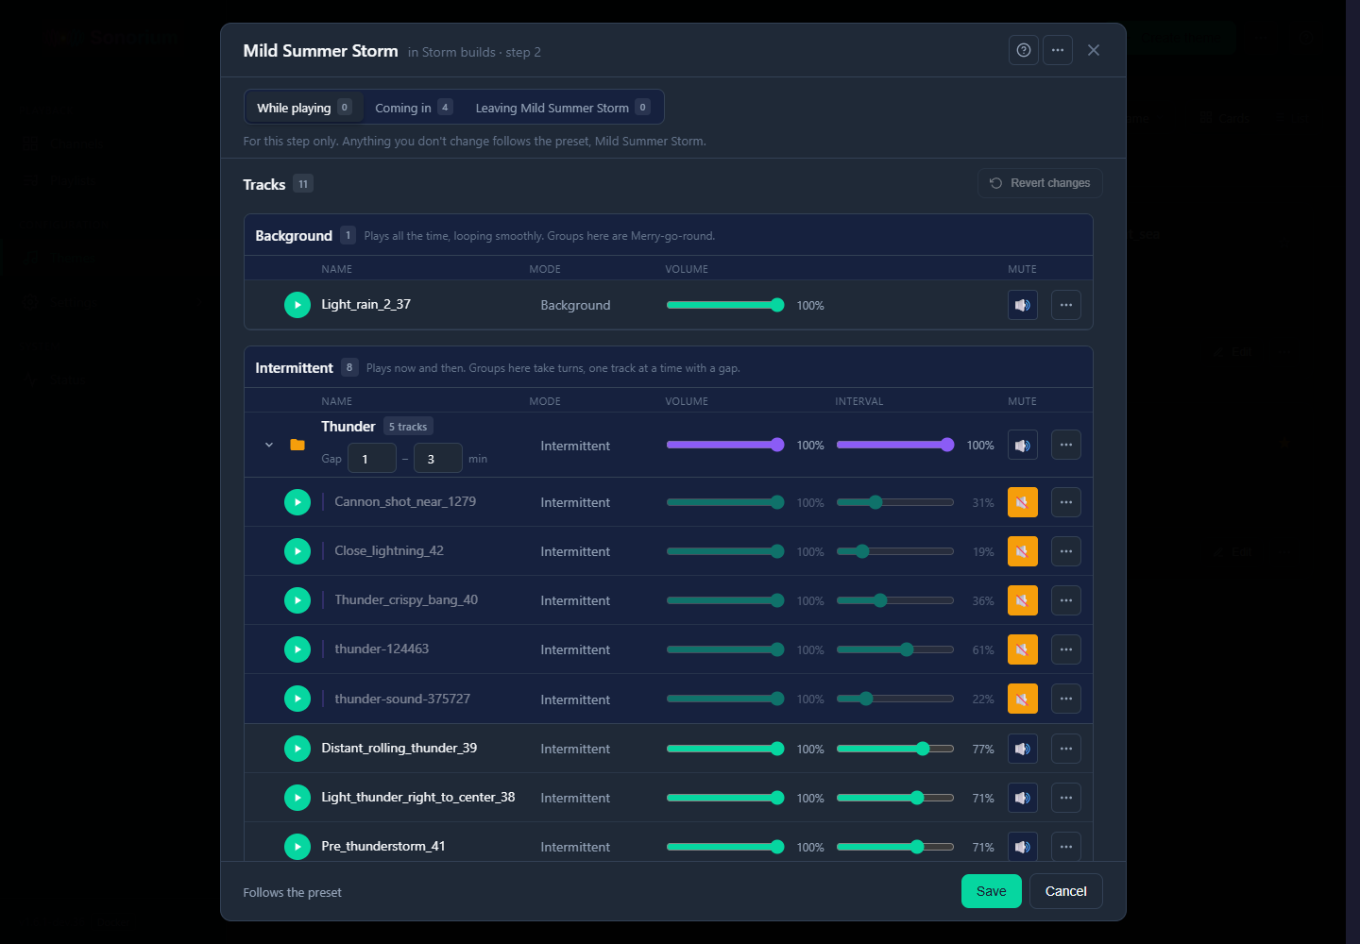Click the Thunder group folder icon
The height and width of the screenshot is (944, 1360).
(x=297, y=445)
